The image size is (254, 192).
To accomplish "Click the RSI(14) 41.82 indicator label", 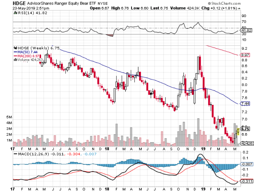I will (x=32, y=13).
